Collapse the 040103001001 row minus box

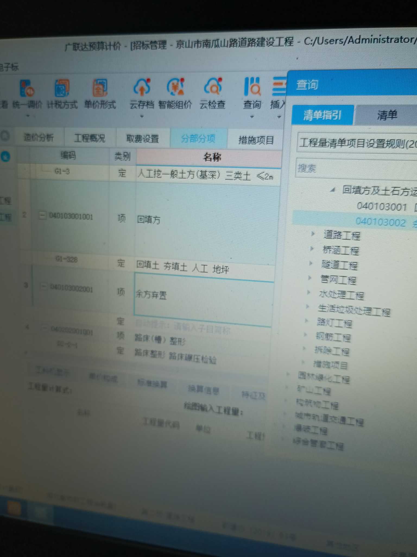[42, 216]
